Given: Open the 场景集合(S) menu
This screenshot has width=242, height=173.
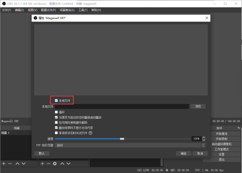Looking at the screenshot, I should (67, 10).
